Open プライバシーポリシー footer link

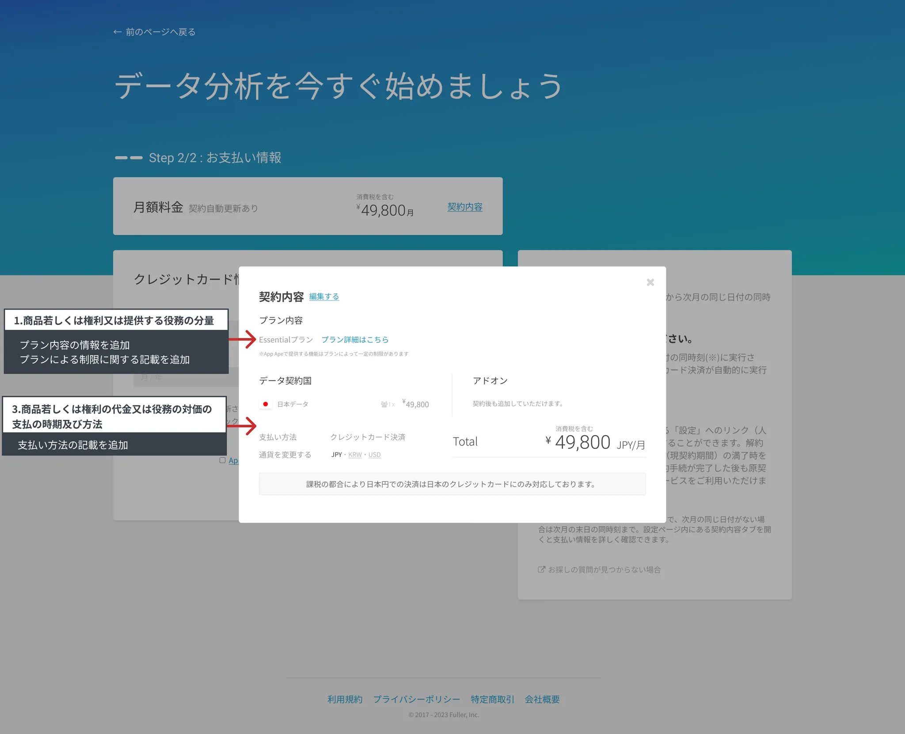[x=416, y=699]
